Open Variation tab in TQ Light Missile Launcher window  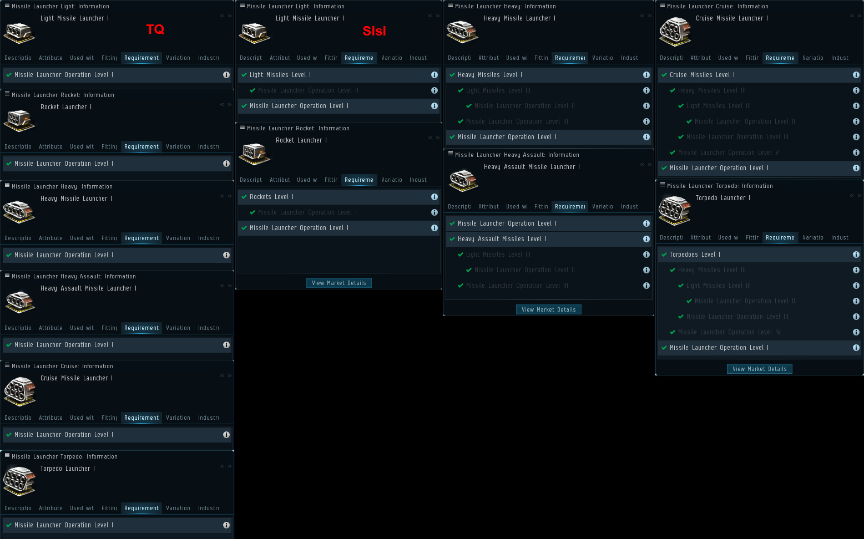(x=178, y=58)
